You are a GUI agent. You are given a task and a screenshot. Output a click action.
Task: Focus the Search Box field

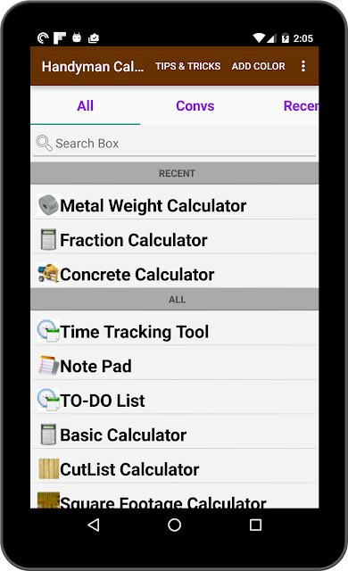pos(175,144)
